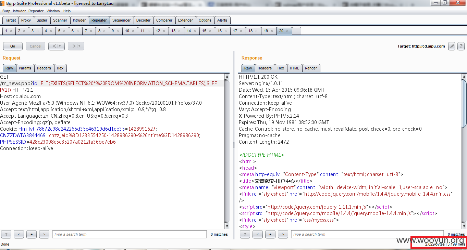Go to next match in response search
The width and height of the screenshot is (467, 250).
pos(283,234)
